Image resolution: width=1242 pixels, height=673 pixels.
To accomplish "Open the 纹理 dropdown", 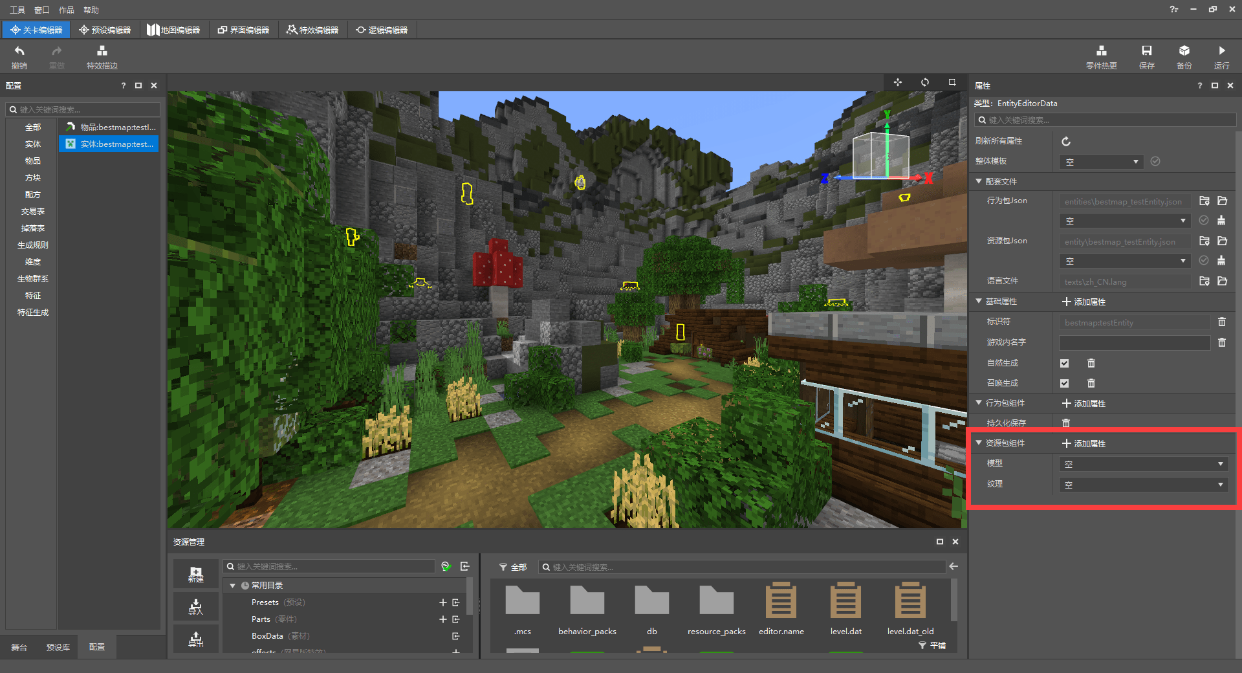I will 1143,485.
